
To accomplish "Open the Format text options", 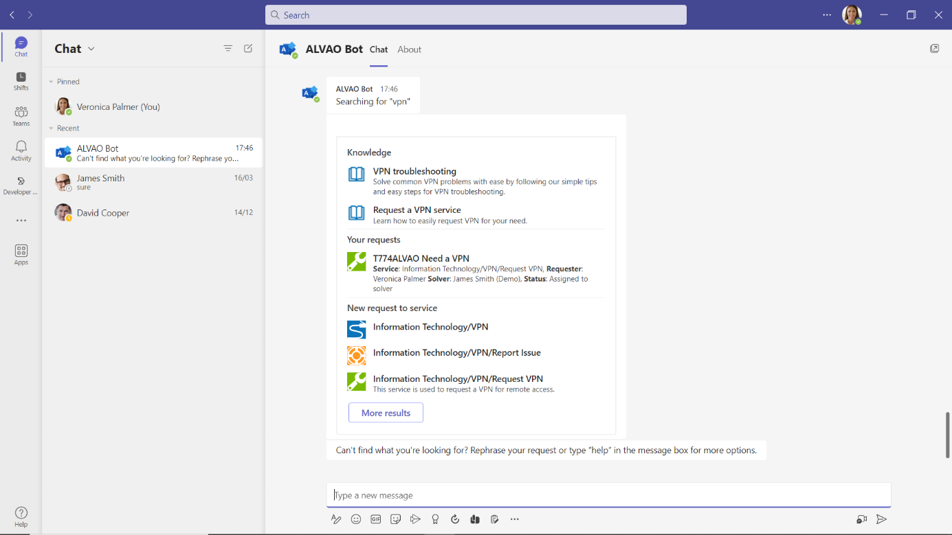I will pyautogui.click(x=336, y=519).
